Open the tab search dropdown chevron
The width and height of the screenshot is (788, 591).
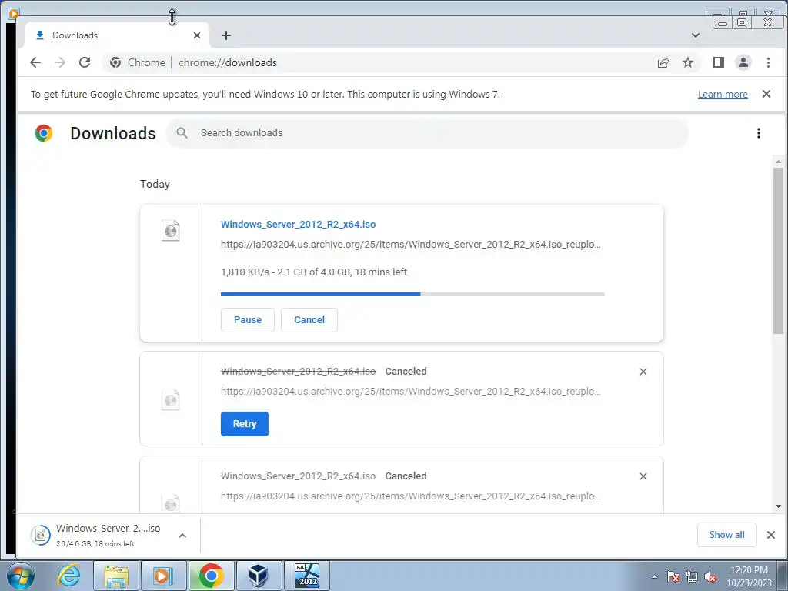[696, 35]
